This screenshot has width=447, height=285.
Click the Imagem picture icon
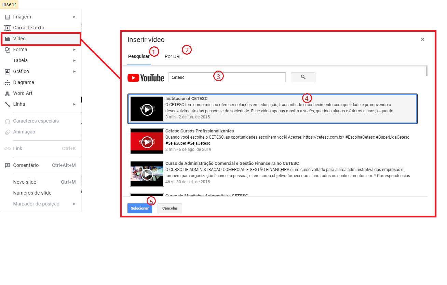(x=7, y=17)
